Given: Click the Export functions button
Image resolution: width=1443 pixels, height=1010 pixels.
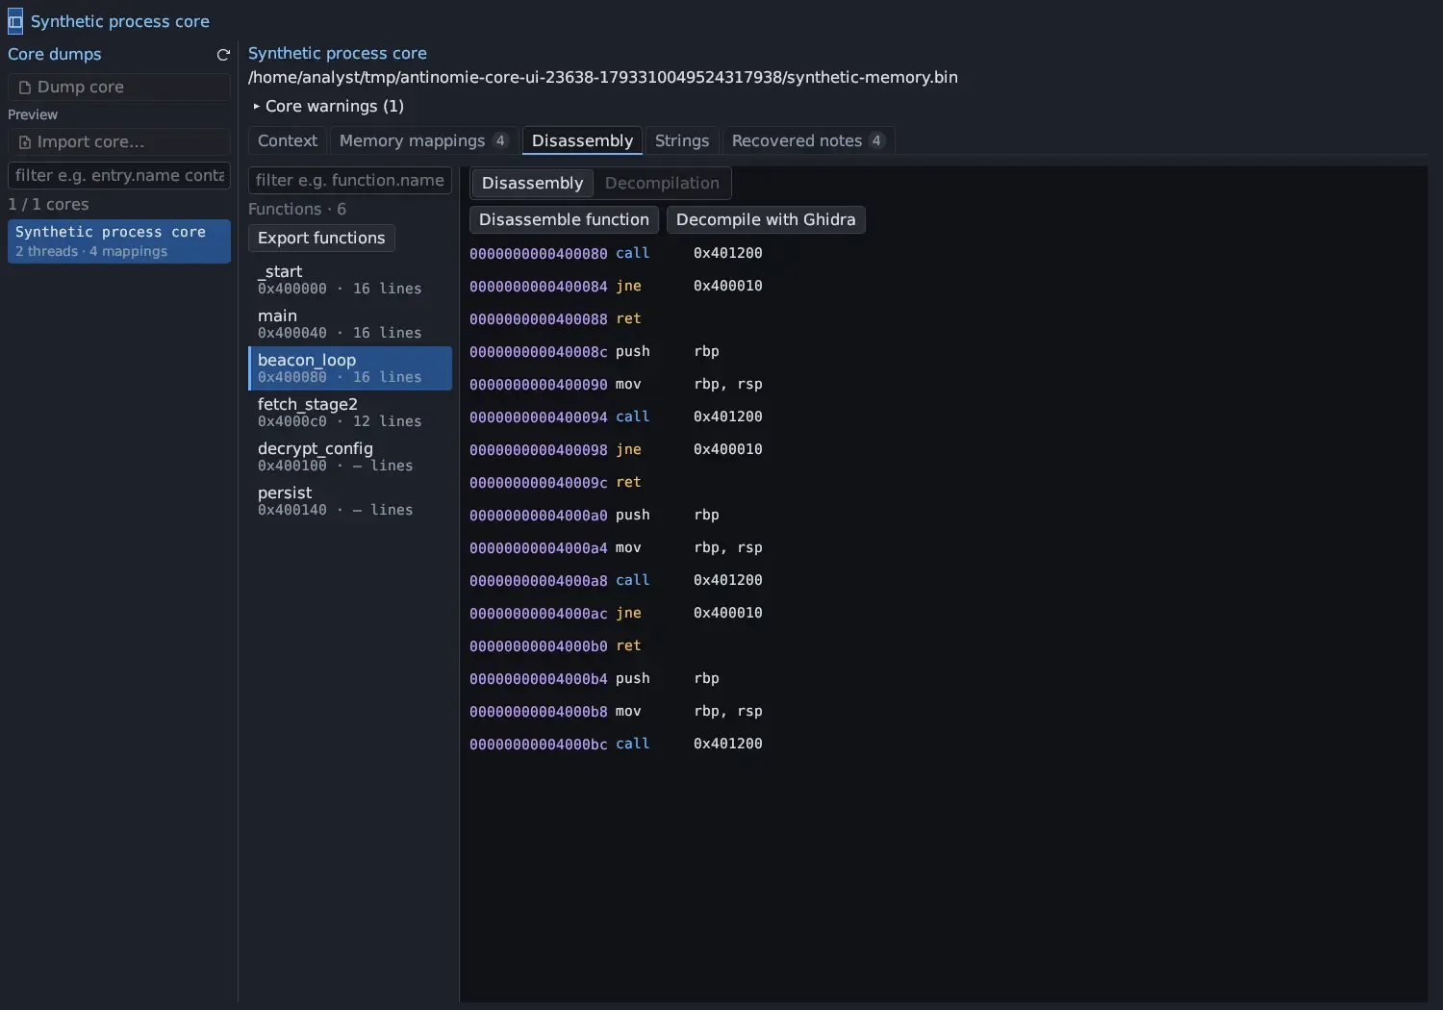Looking at the screenshot, I should click(x=321, y=239).
